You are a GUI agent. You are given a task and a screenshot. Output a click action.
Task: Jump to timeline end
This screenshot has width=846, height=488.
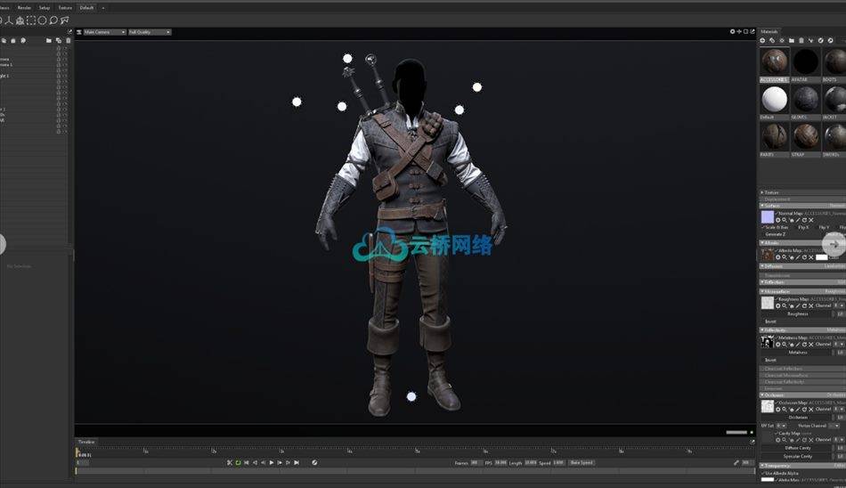pos(297,463)
